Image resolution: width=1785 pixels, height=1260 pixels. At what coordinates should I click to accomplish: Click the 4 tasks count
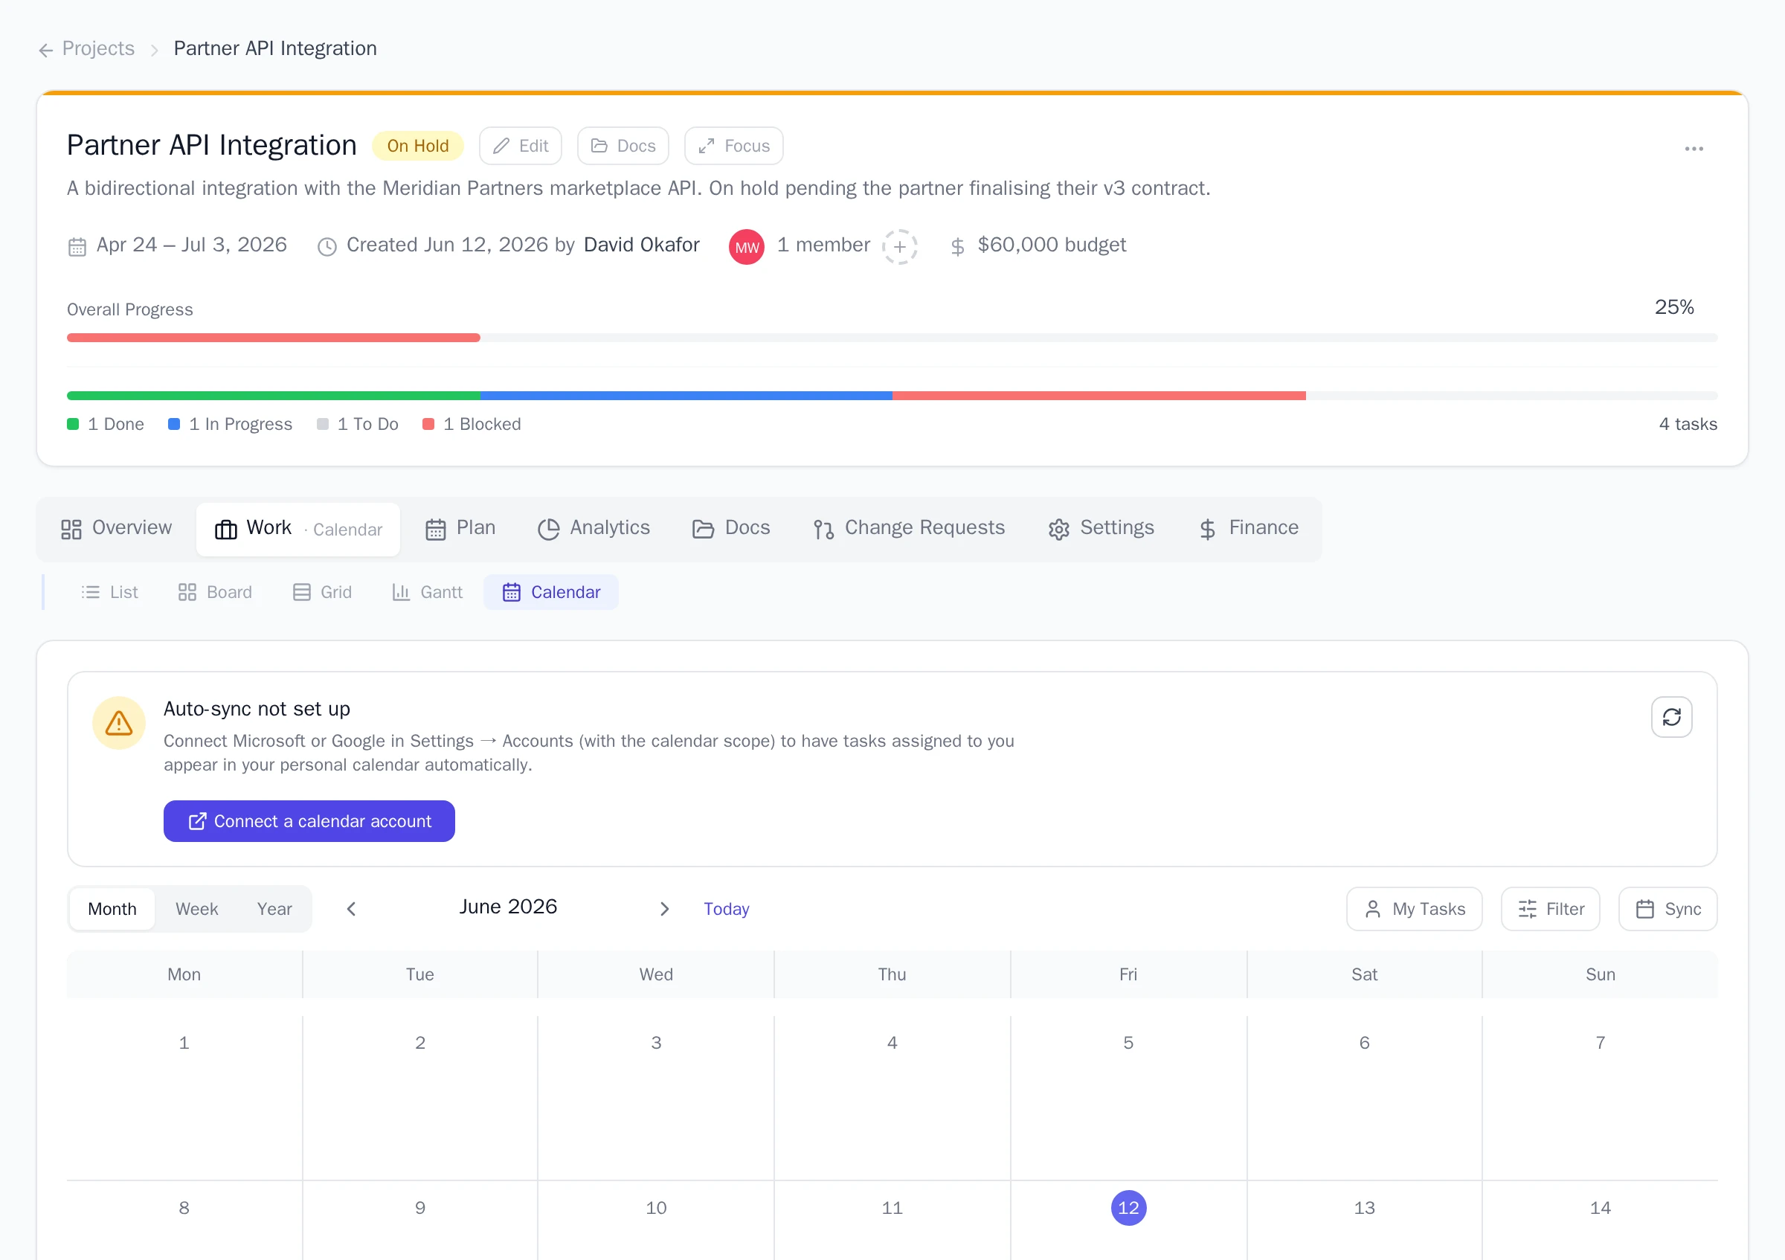point(1688,425)
